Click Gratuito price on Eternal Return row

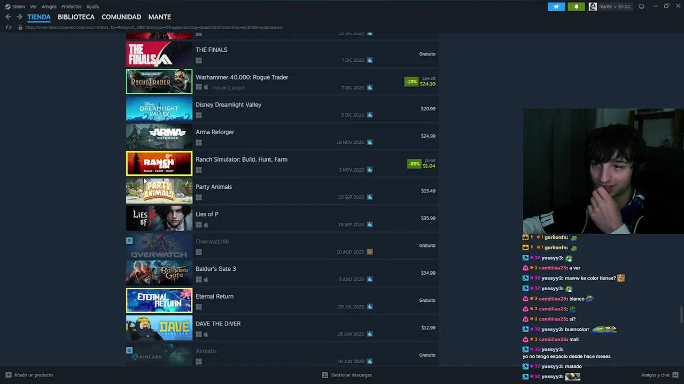click(x=427, y=300)
